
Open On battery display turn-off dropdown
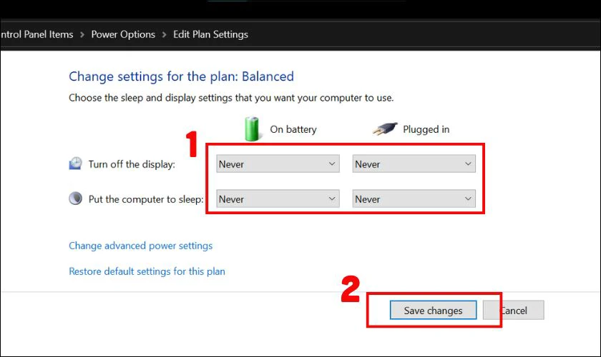(278, 164)
